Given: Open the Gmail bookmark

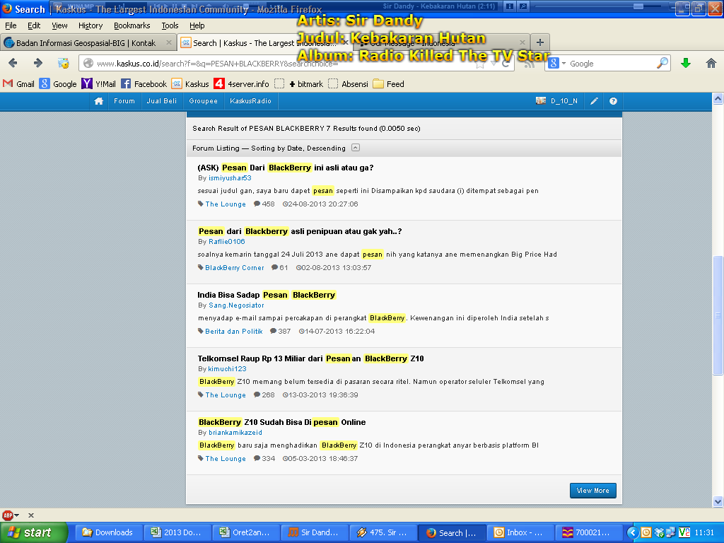Looking at the screenshot, I should pos(18,84).
